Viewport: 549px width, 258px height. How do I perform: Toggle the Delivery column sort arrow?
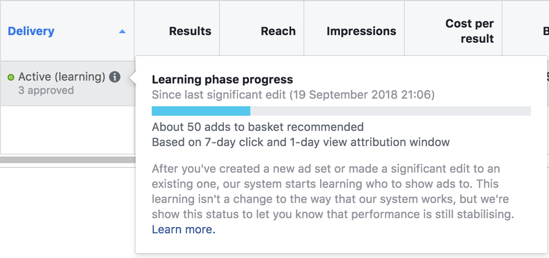122,32
